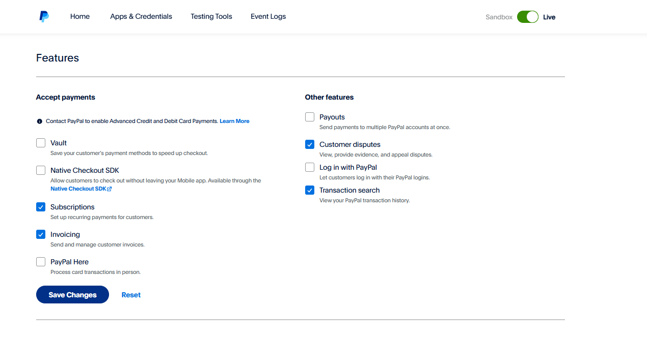Go to the Home nav item
This screenshot has width=647, height=339.
pyautogui.click(x=80, y=17)
